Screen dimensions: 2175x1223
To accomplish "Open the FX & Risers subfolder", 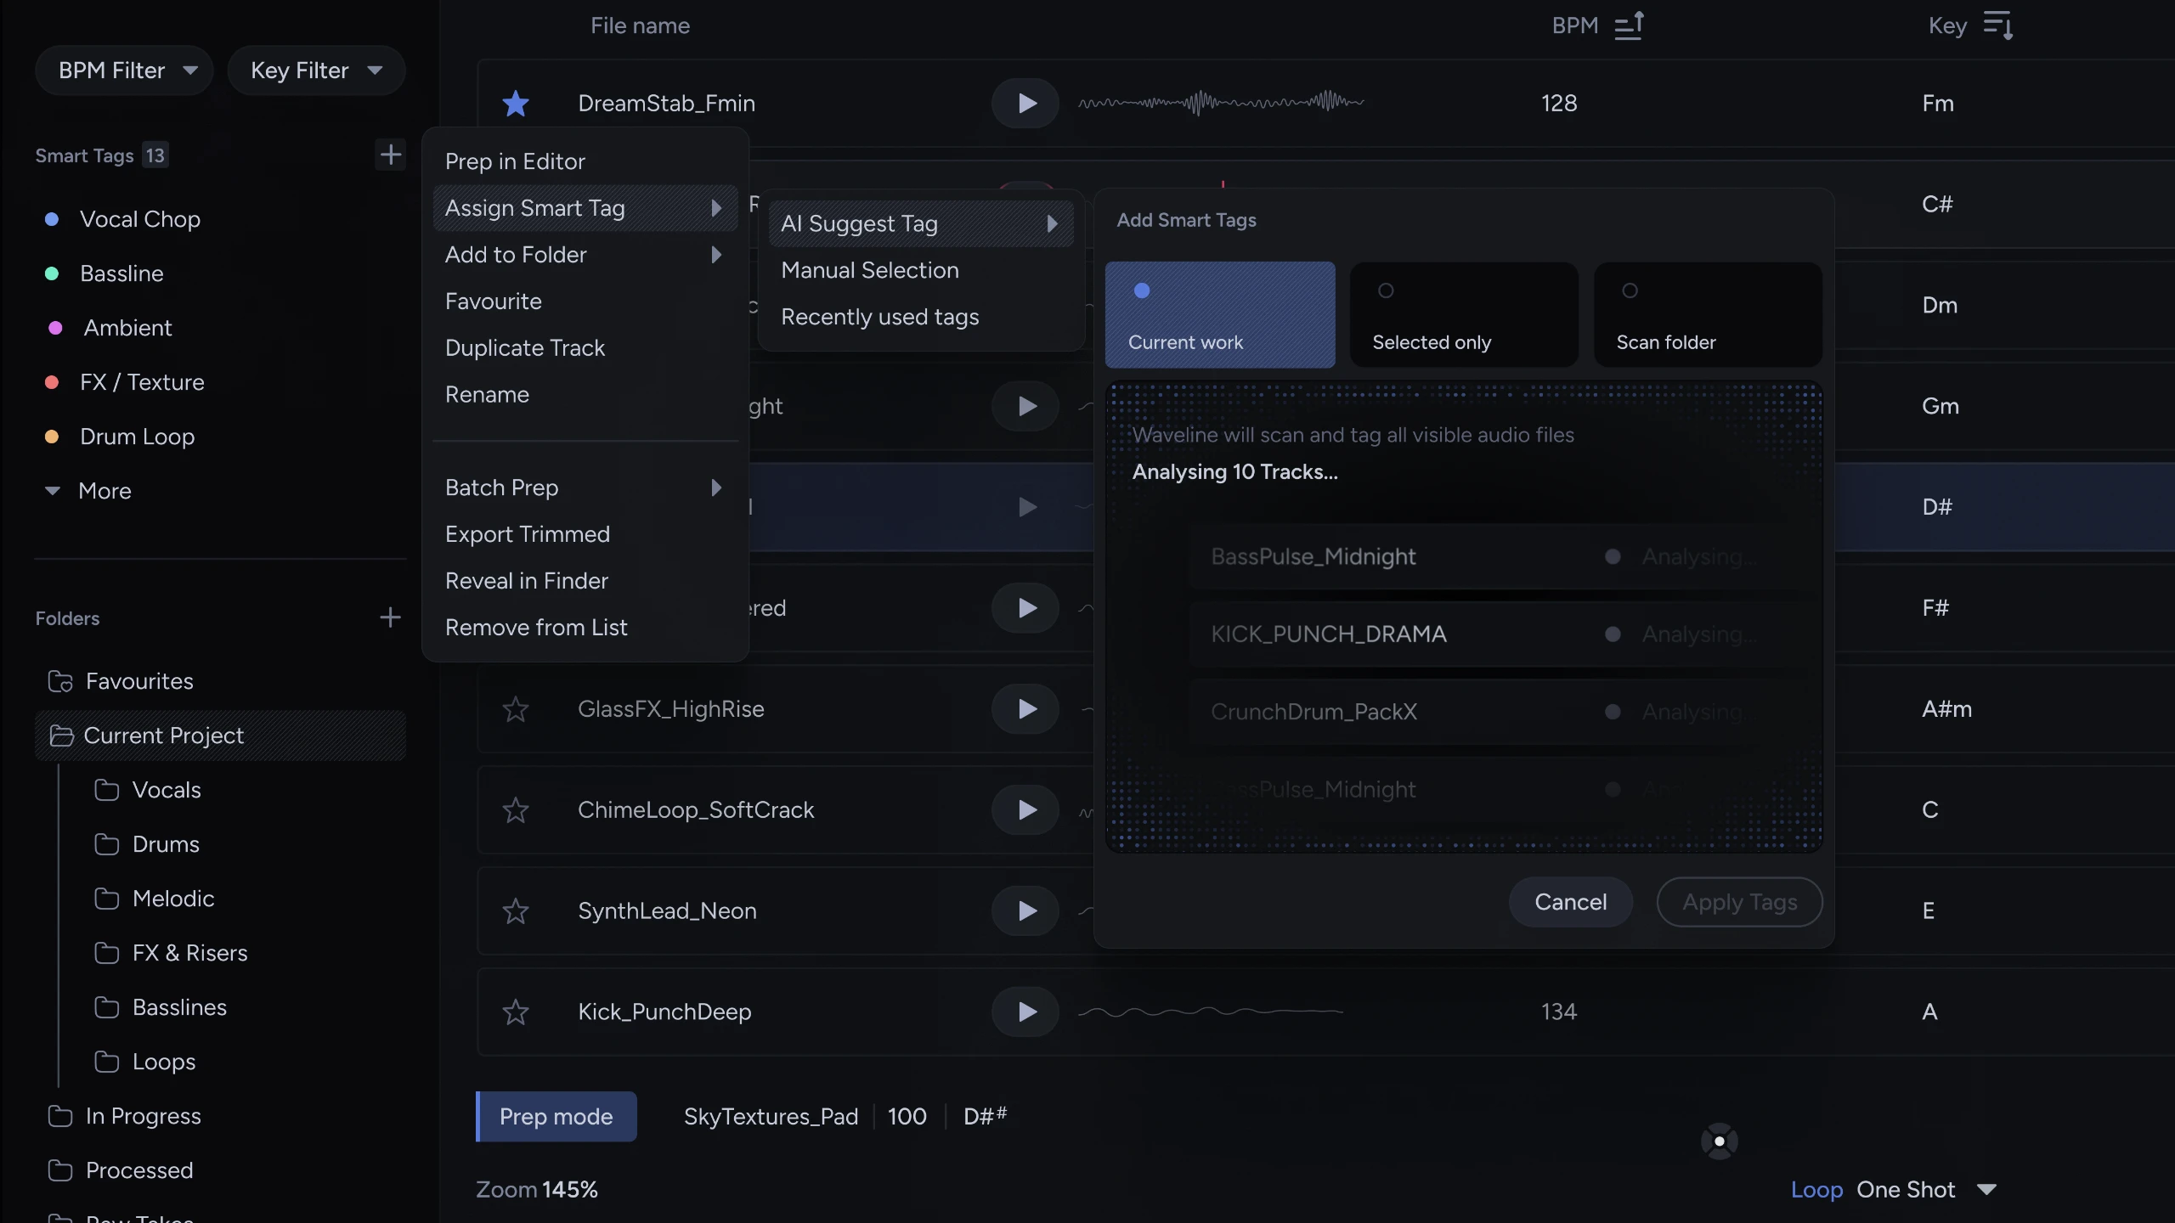I will pos(171,953).
